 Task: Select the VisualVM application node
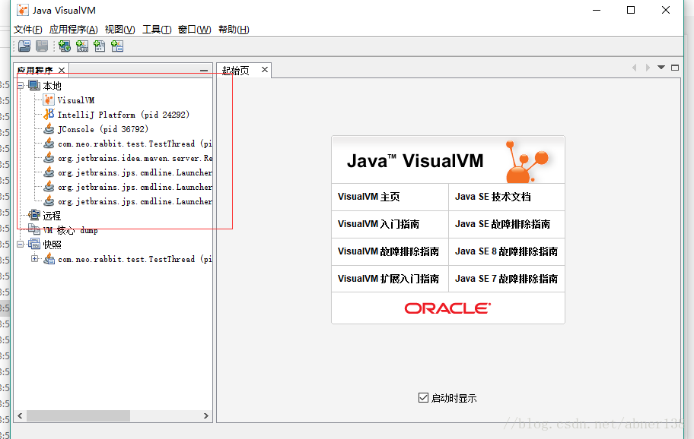(75, 100)
